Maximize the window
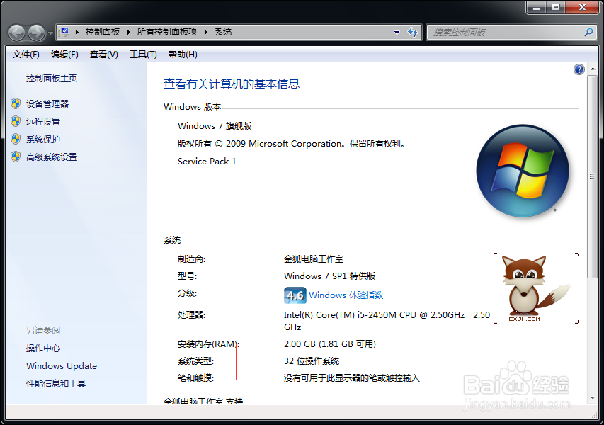 coord(556,7)
